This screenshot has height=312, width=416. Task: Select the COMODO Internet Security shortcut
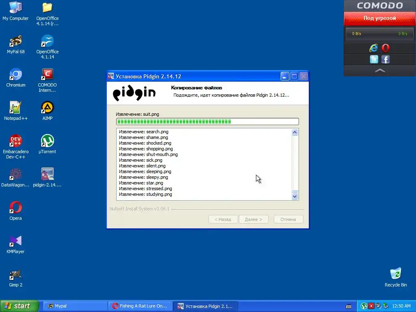47,81
